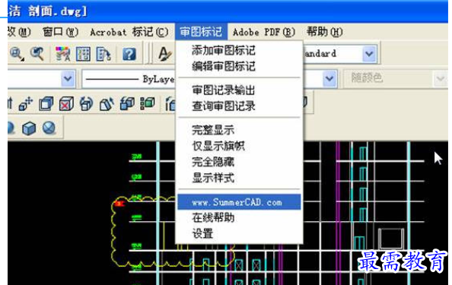Click the white rectangle shape in drawing
Screen dimensions: 452x285
[391, 239]
